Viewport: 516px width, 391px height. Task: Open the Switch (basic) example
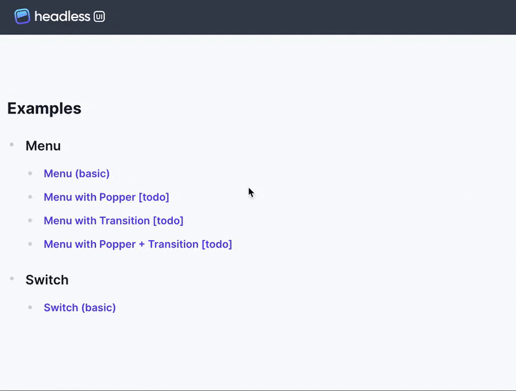(x=80, y=307)
